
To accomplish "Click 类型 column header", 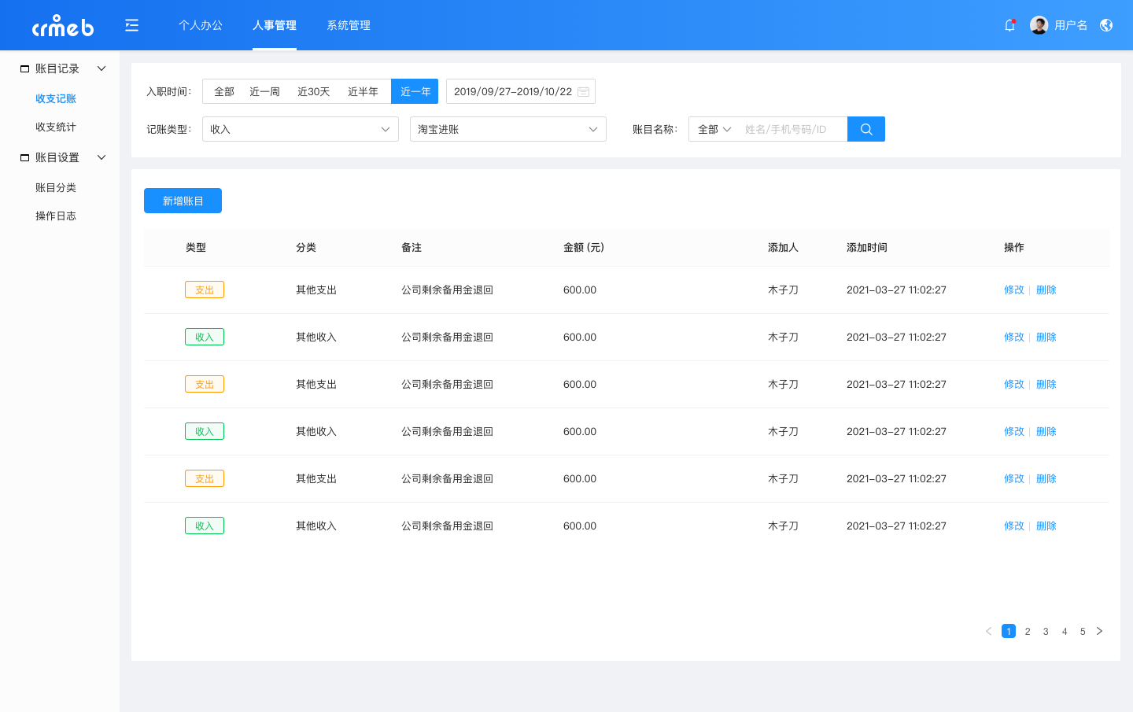I will [196, 247].
